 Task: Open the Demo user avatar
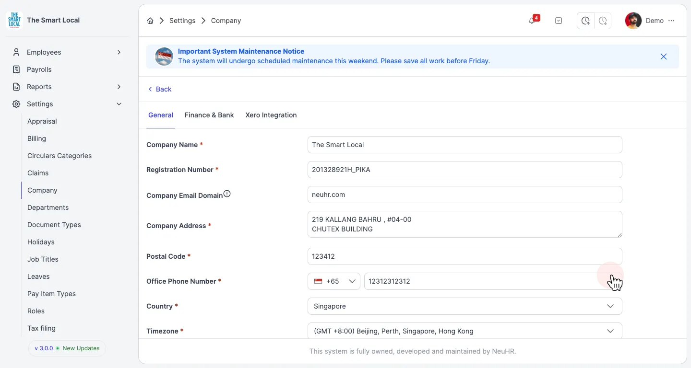pos(633,21)
